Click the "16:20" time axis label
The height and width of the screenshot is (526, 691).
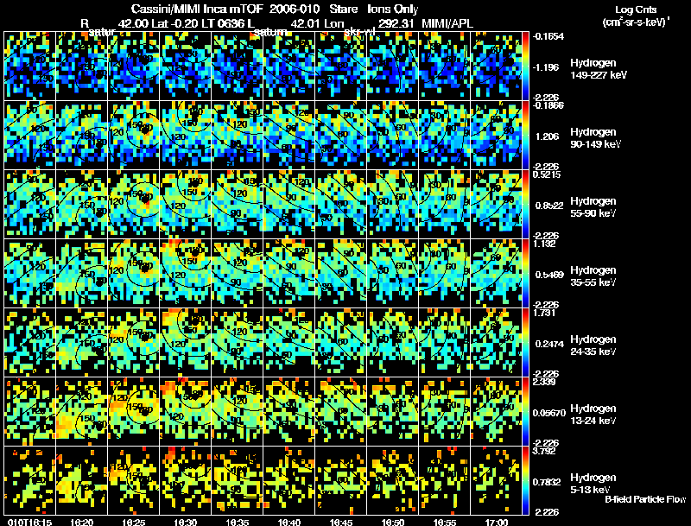pyautogui.click(x=81, y=523)
